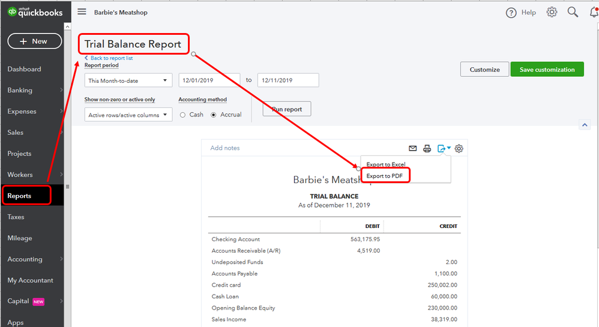This screenshot has height=327, width=599.
Task: Print the report with printer icon
Action: [427, 149]
